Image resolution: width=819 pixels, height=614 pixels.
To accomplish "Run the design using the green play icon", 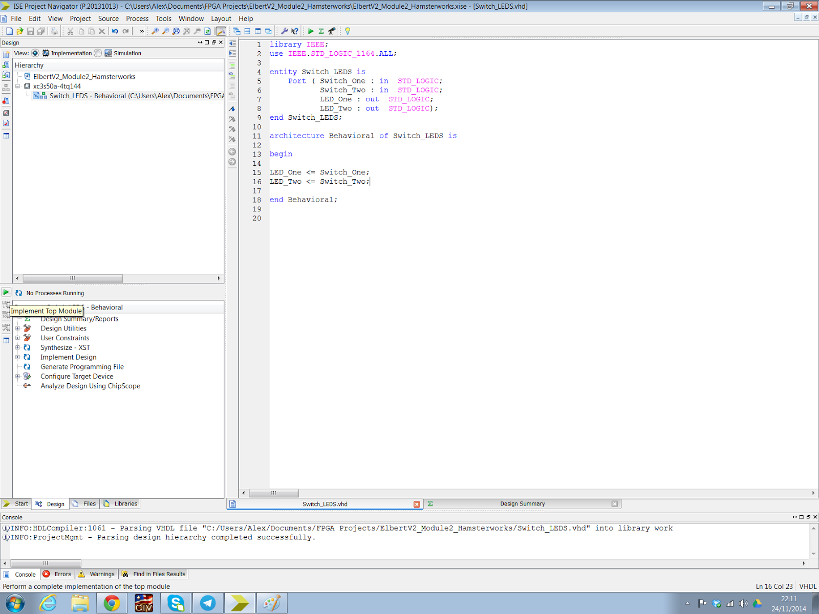I will [x=311, y=31].
